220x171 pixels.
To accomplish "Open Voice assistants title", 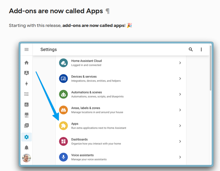I will pyautogui.click(x=82, y=155).
